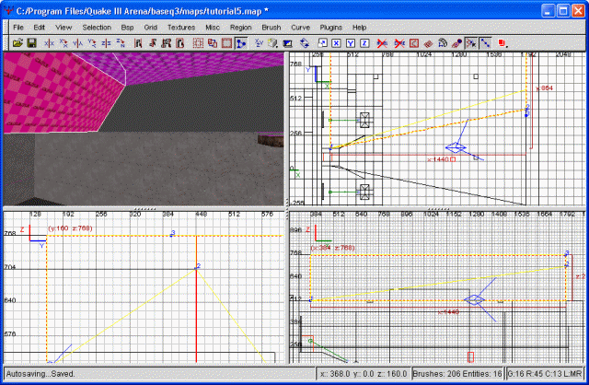Show patch bounding box

tap(414, 43)
